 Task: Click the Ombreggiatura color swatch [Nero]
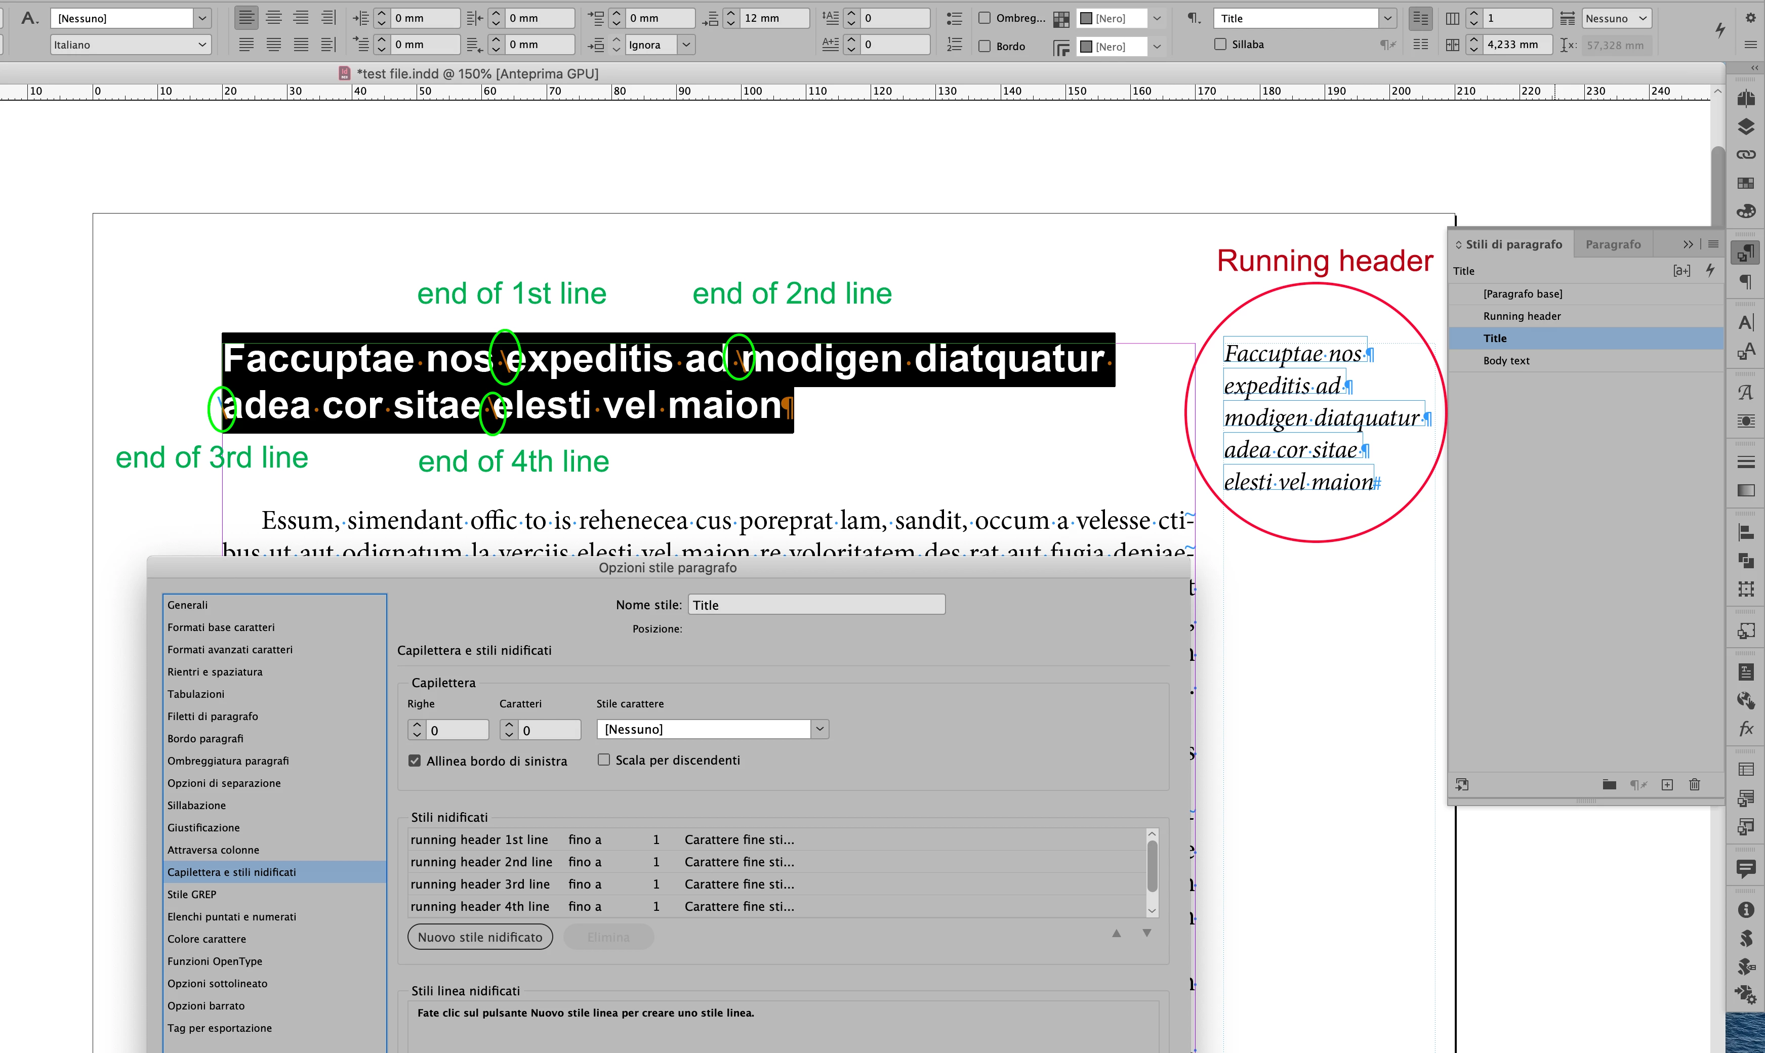[x=1111, y=18]
